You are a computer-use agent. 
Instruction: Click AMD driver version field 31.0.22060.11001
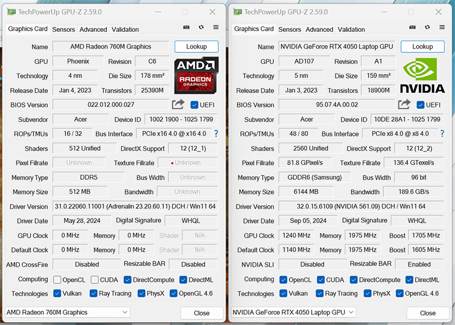coord(135,206)
